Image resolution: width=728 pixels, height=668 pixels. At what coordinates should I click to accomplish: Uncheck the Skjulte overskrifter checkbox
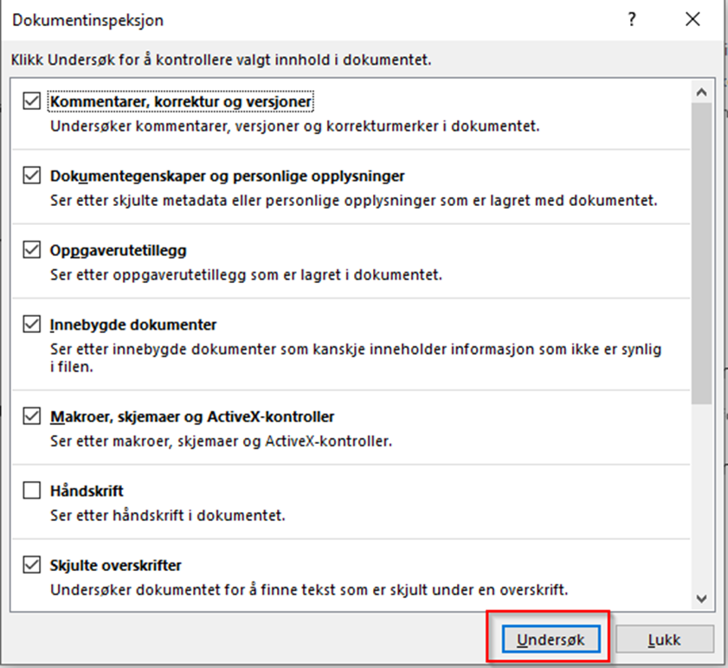tap(32, 565)
